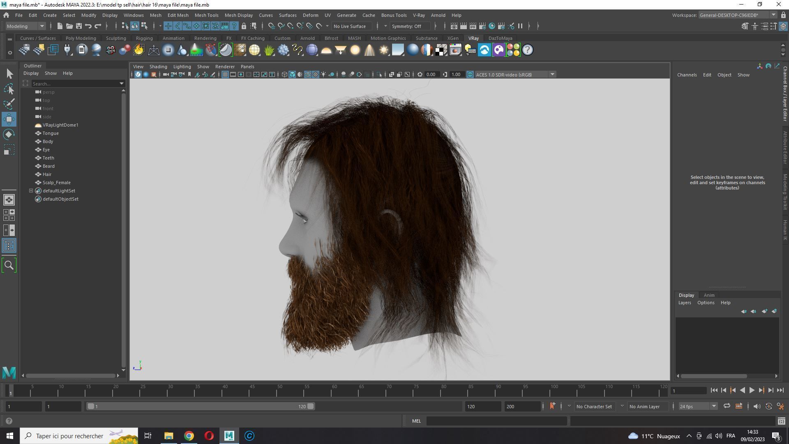The width and height of the screenshot is (789, 444).
Task: Toggle timeline audio mute speaker
Action: (x=757, y=407)
